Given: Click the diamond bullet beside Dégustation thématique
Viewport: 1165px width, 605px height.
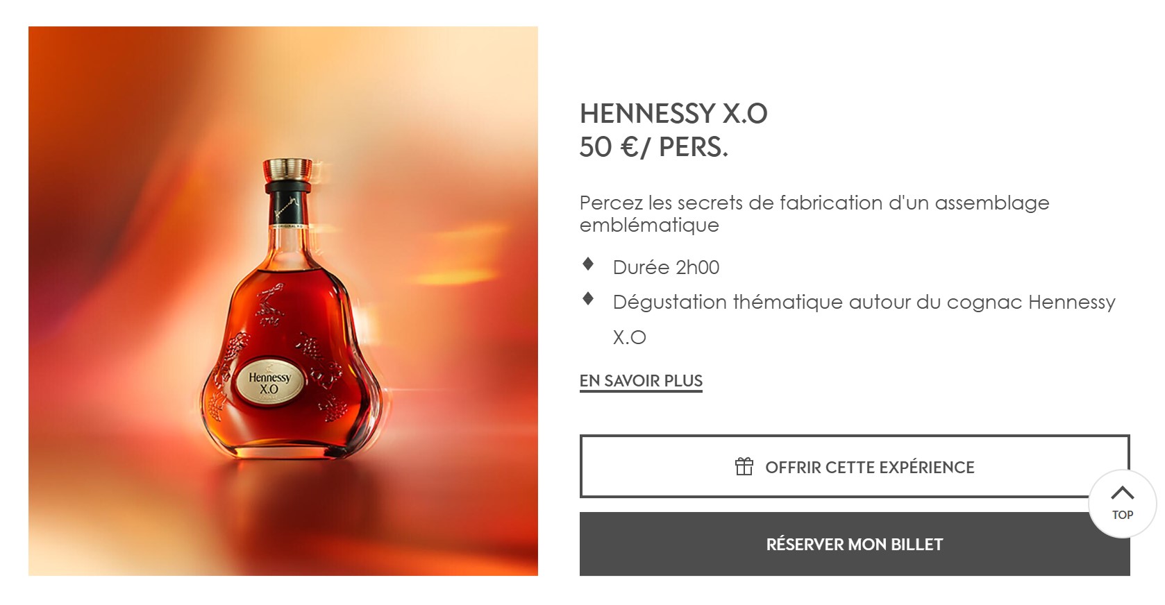Looking at the screenshot, I should 588,299.
